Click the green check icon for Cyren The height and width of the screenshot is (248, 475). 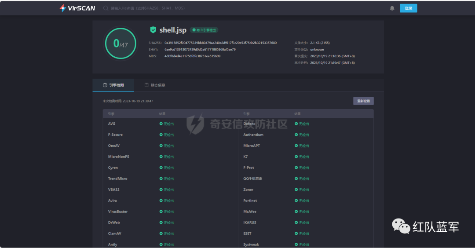[161, 168]
